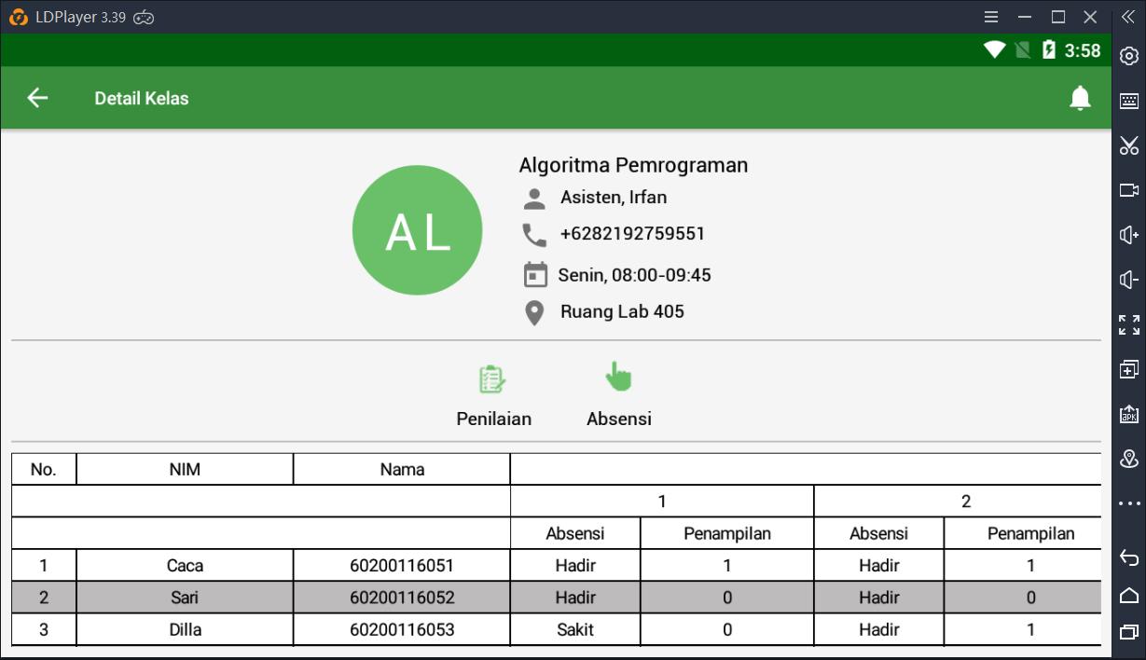1146x660 pixels.
Task: Click the phone icon beside +6282192759551
Action: 534,234
